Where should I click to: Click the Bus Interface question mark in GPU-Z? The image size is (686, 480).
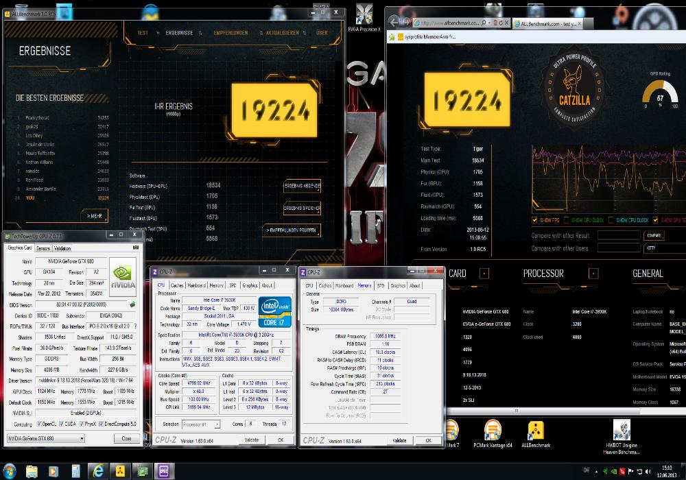[135, 326]
